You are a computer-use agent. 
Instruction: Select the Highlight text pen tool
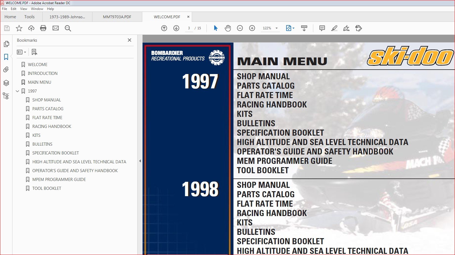tap(334, 28)
